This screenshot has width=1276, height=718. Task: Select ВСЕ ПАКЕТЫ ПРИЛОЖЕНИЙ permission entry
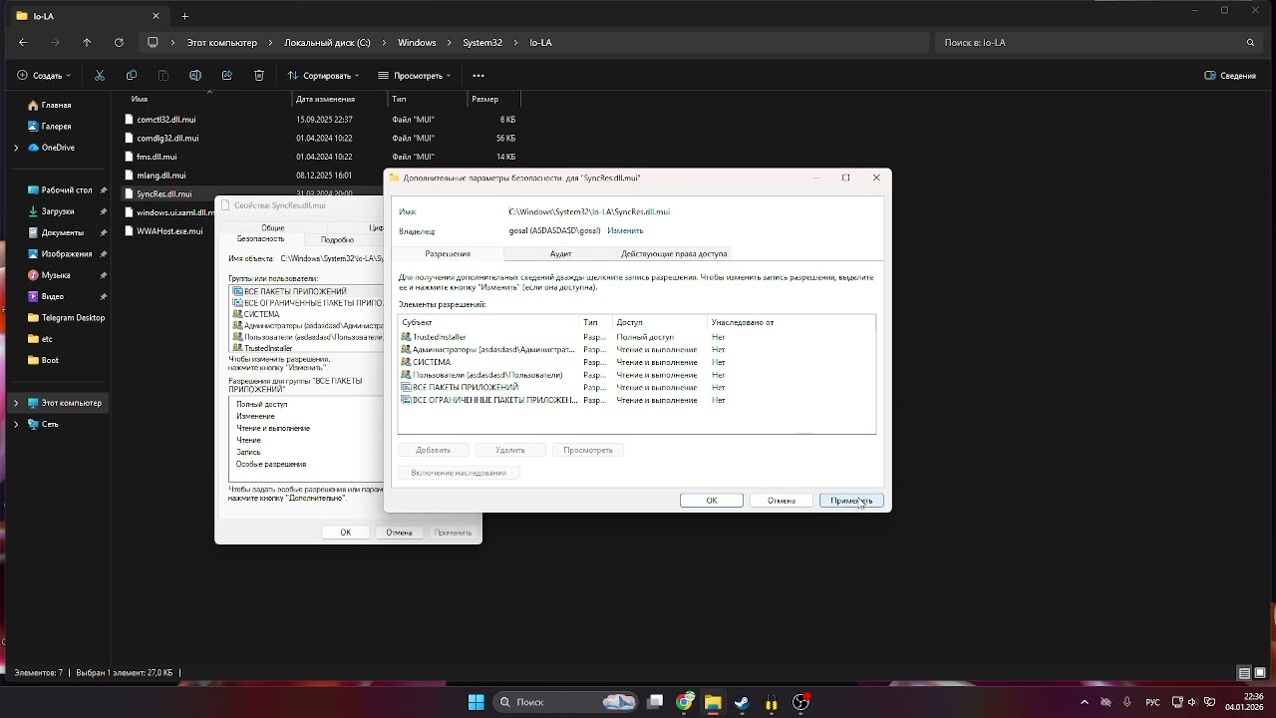click(636, 387)
